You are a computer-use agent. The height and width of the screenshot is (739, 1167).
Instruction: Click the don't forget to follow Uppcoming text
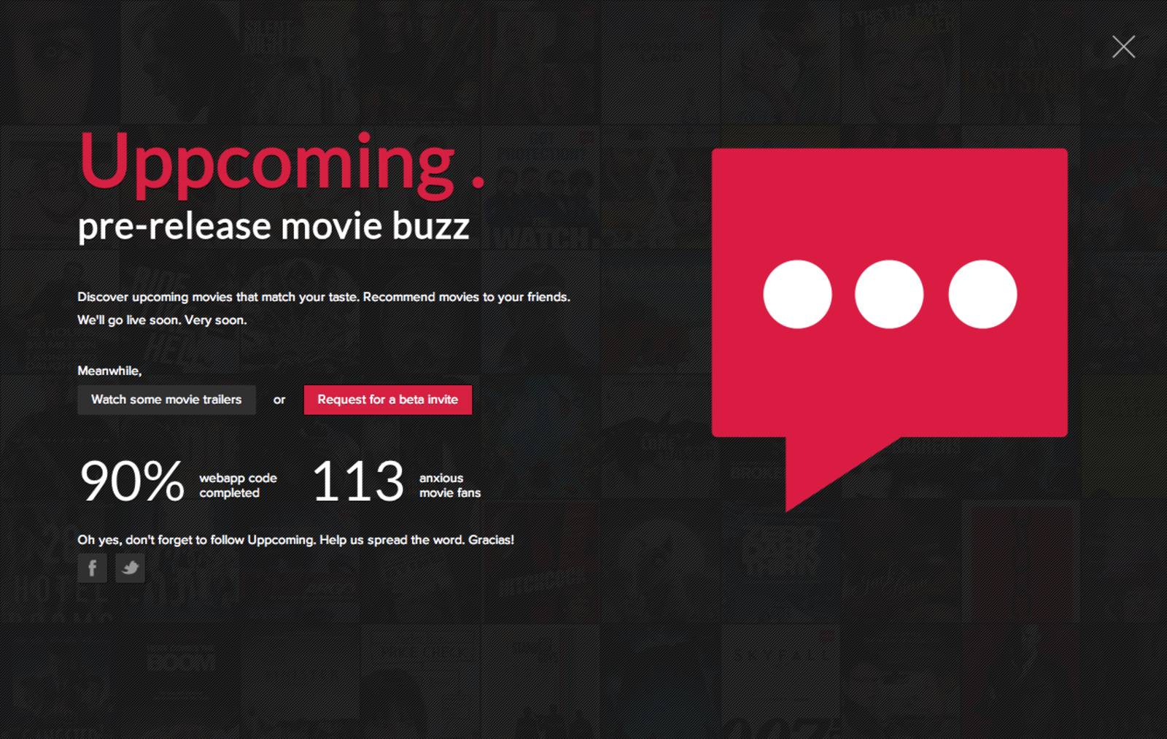click(x=295, y=540)
